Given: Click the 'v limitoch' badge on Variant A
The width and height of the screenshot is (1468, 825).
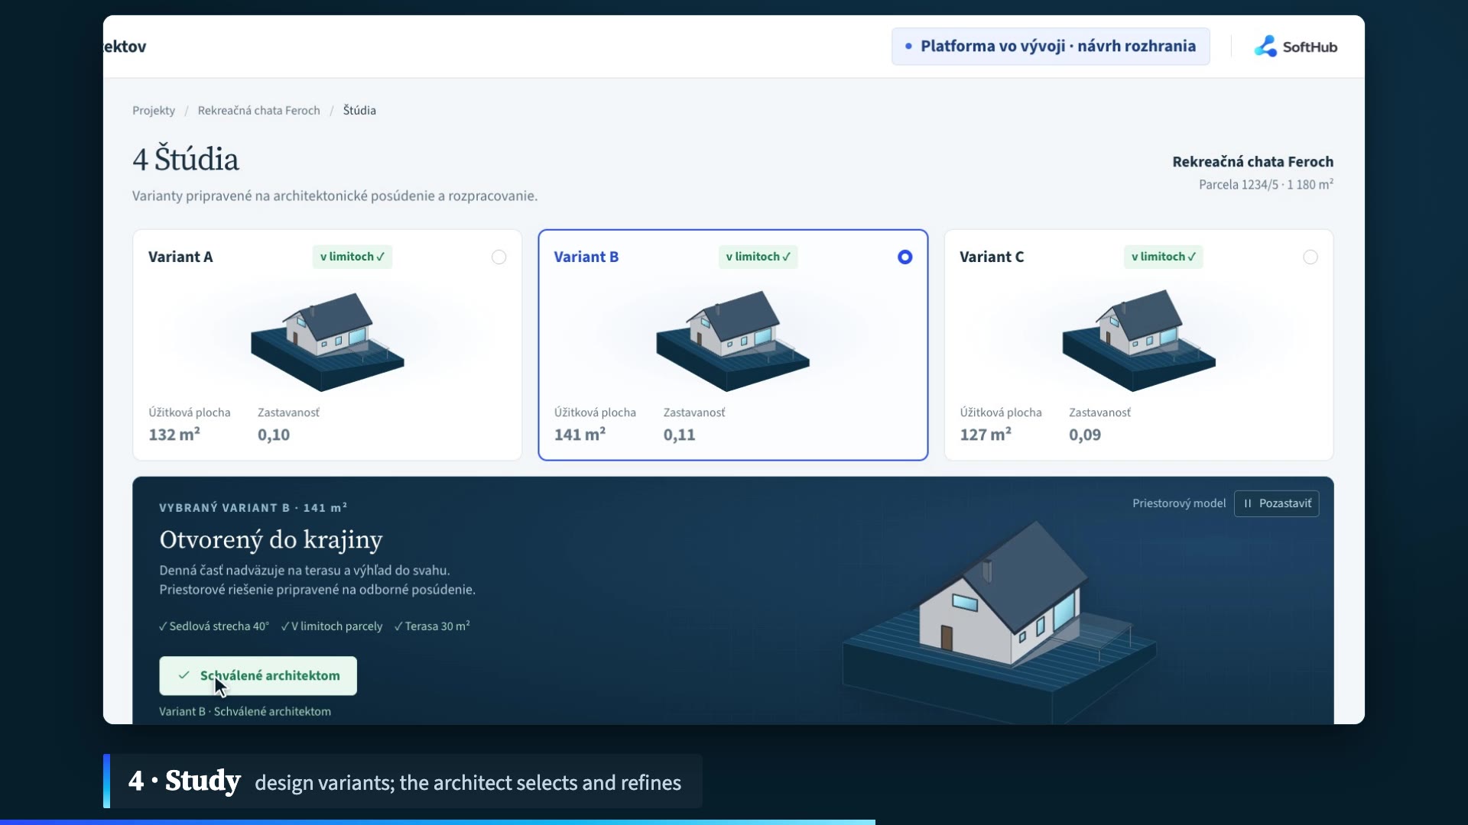Looking at the screenshot, I should pos(352,257).
